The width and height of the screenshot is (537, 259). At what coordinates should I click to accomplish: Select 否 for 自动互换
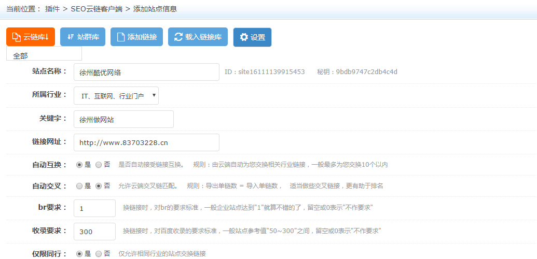point(99,165)
